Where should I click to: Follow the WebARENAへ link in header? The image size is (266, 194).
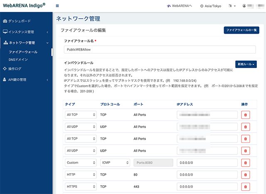pos(181,6)
